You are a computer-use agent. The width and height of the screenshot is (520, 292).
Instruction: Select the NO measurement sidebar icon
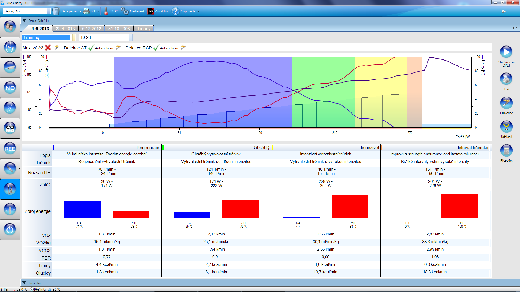pos(10,88)
